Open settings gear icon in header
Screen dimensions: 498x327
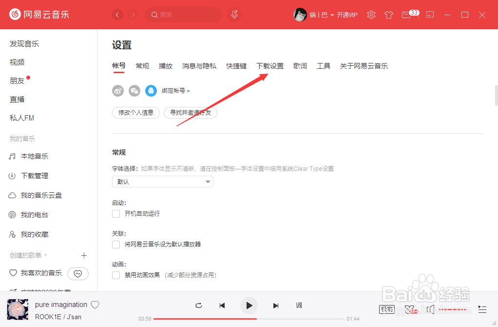tap(371, 15)
